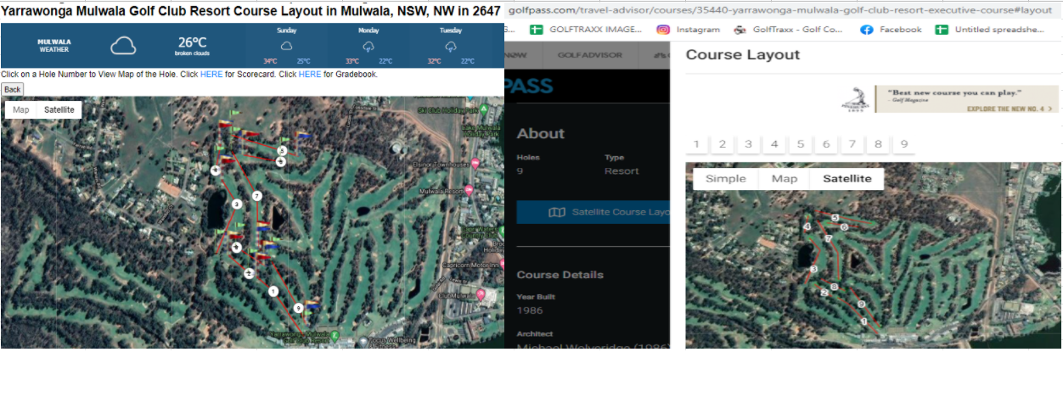The height and width of the screenshot is (408, 1063).
Task: Click the About heading
Action: (541, 133)
